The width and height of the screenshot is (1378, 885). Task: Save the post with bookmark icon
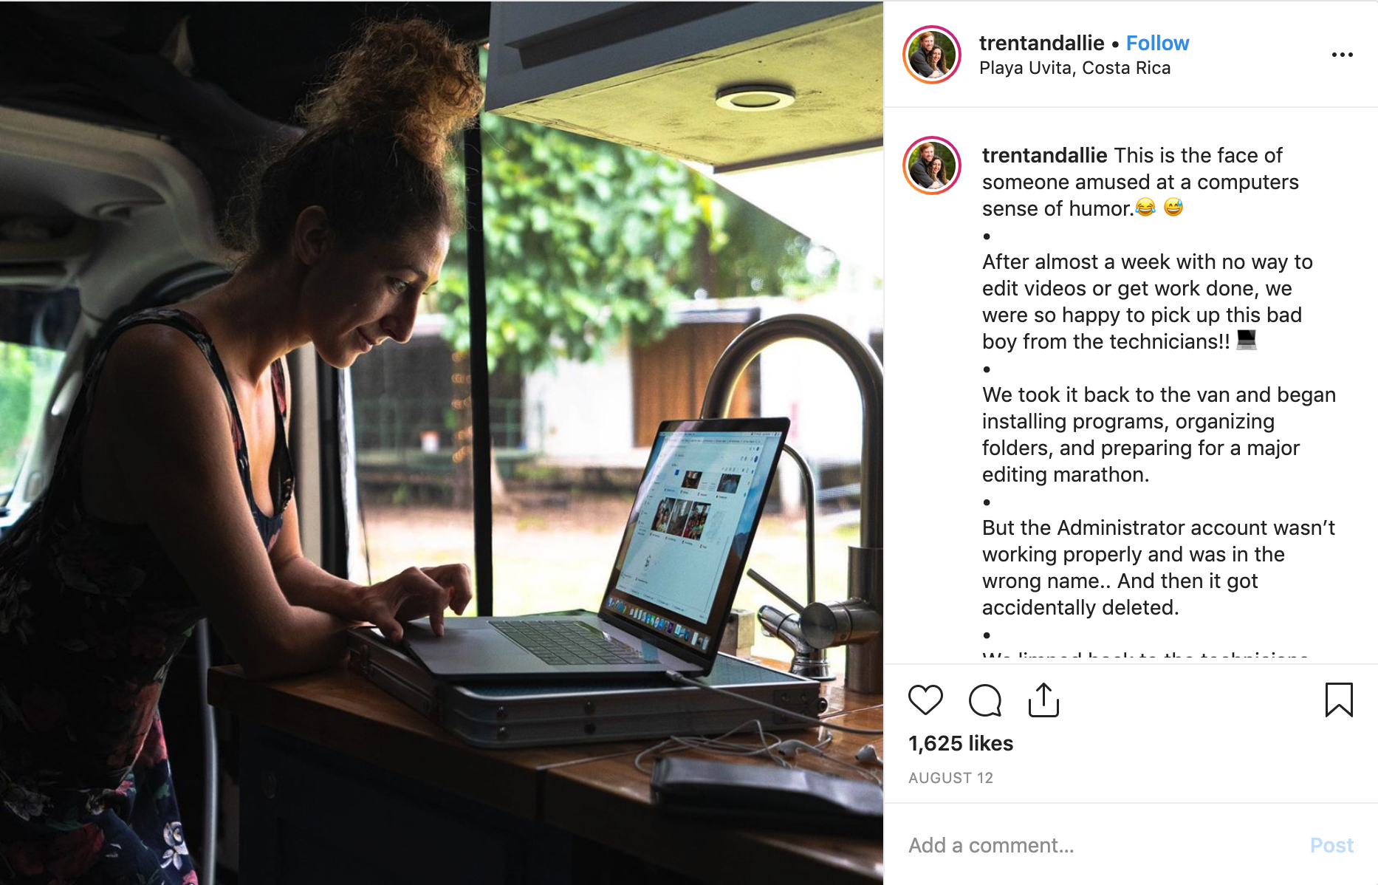point(1339,700)
